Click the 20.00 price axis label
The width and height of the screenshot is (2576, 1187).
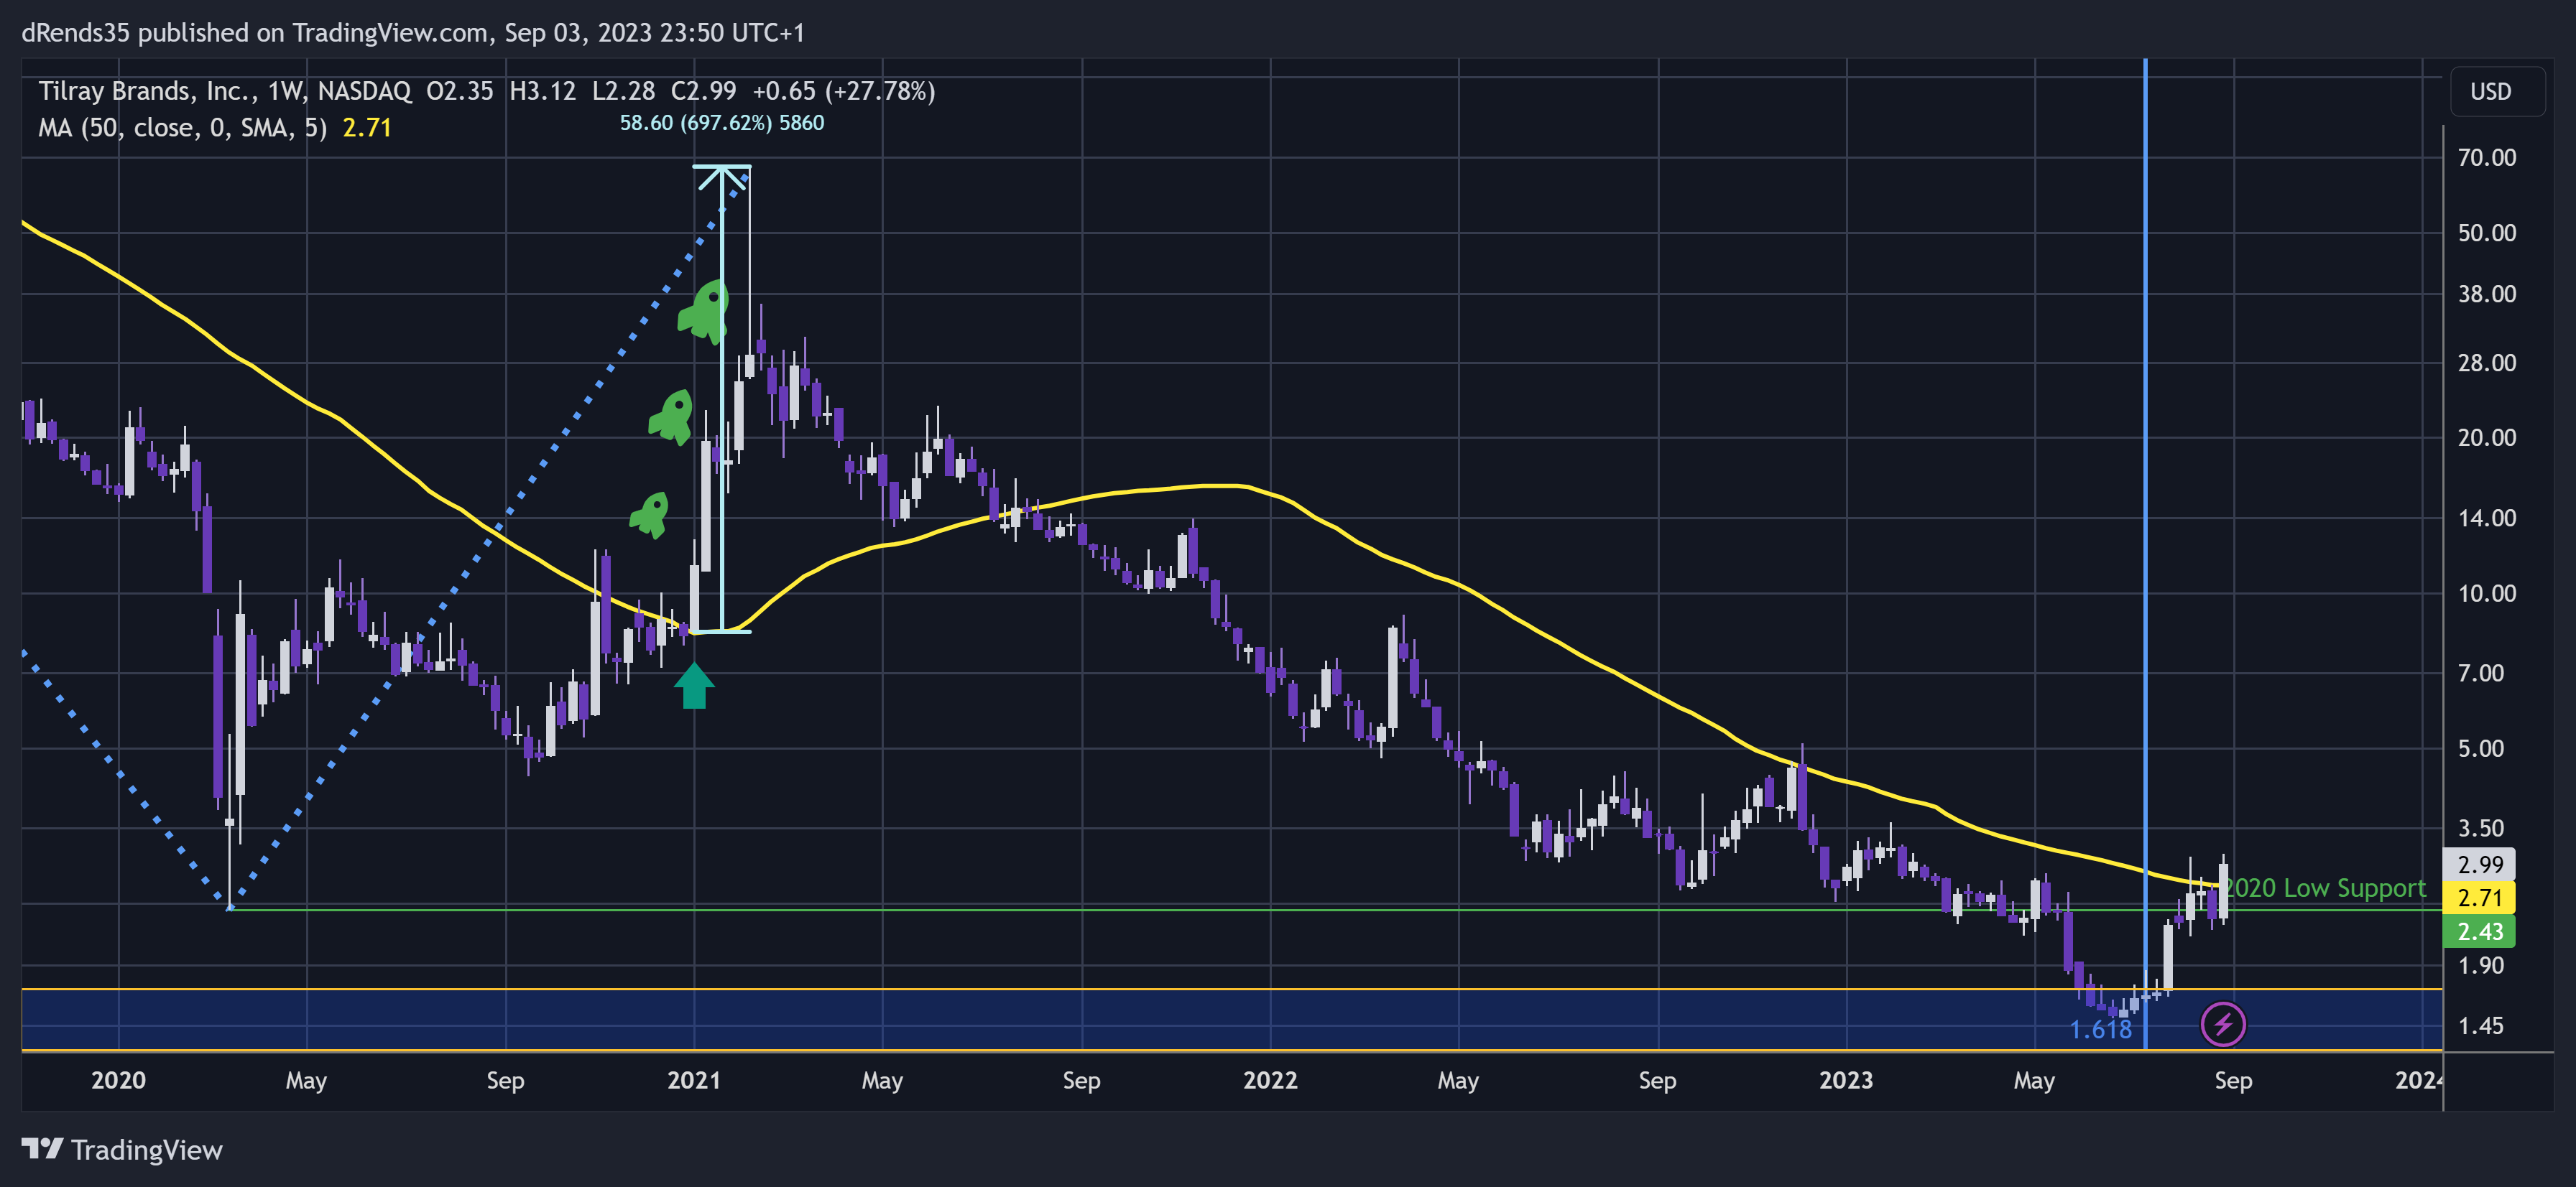(x=2486, y=437)
